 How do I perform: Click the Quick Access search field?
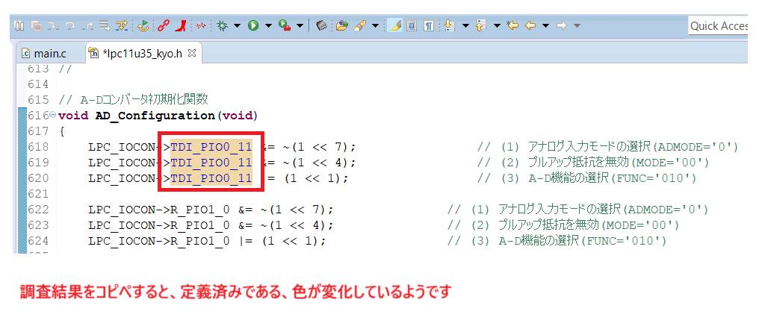(718, 25)
